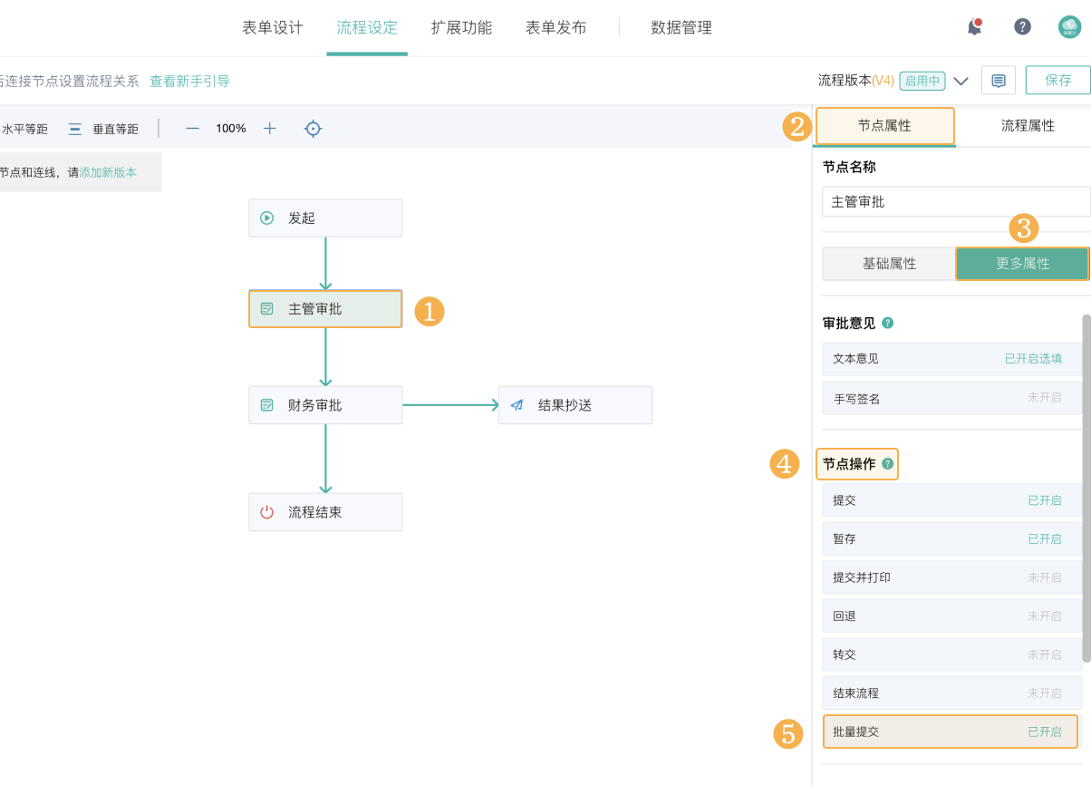Toggle the 手写签名 option
Image resolution: width=1091 pixels, height=785 pixels.
click(x=951, y=398)
